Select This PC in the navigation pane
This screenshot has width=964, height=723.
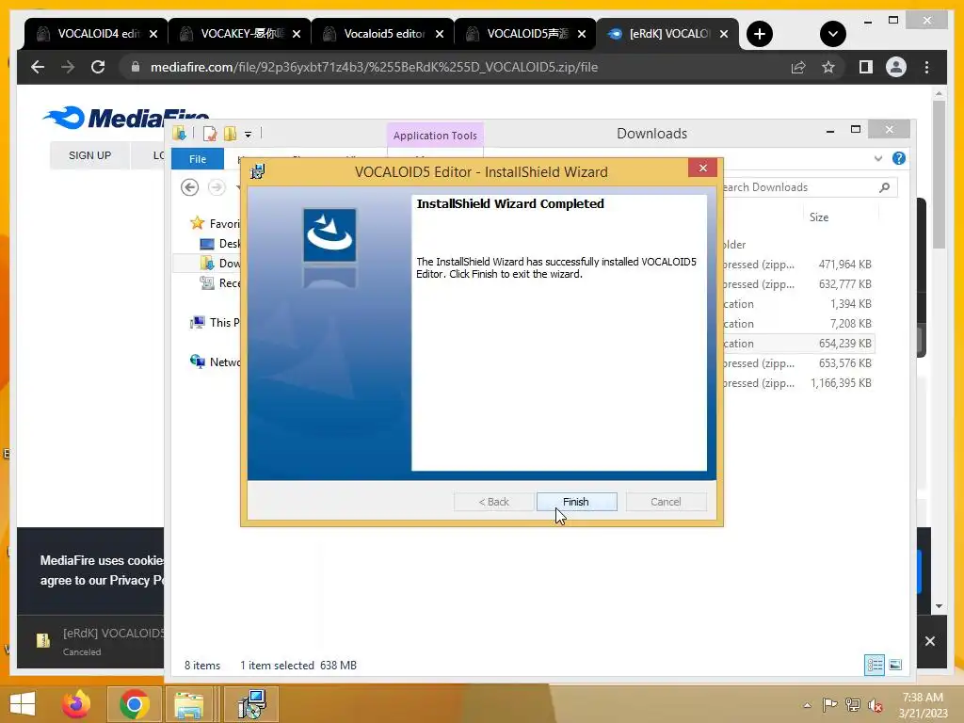[x=216, y=322]
